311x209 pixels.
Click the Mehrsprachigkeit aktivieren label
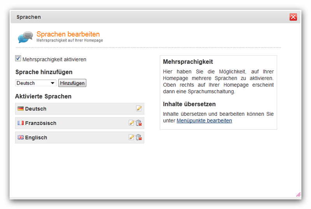coord(54,59)
